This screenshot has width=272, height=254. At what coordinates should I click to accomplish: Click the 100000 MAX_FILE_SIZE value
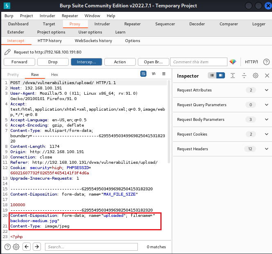click(x=18, y=205)
